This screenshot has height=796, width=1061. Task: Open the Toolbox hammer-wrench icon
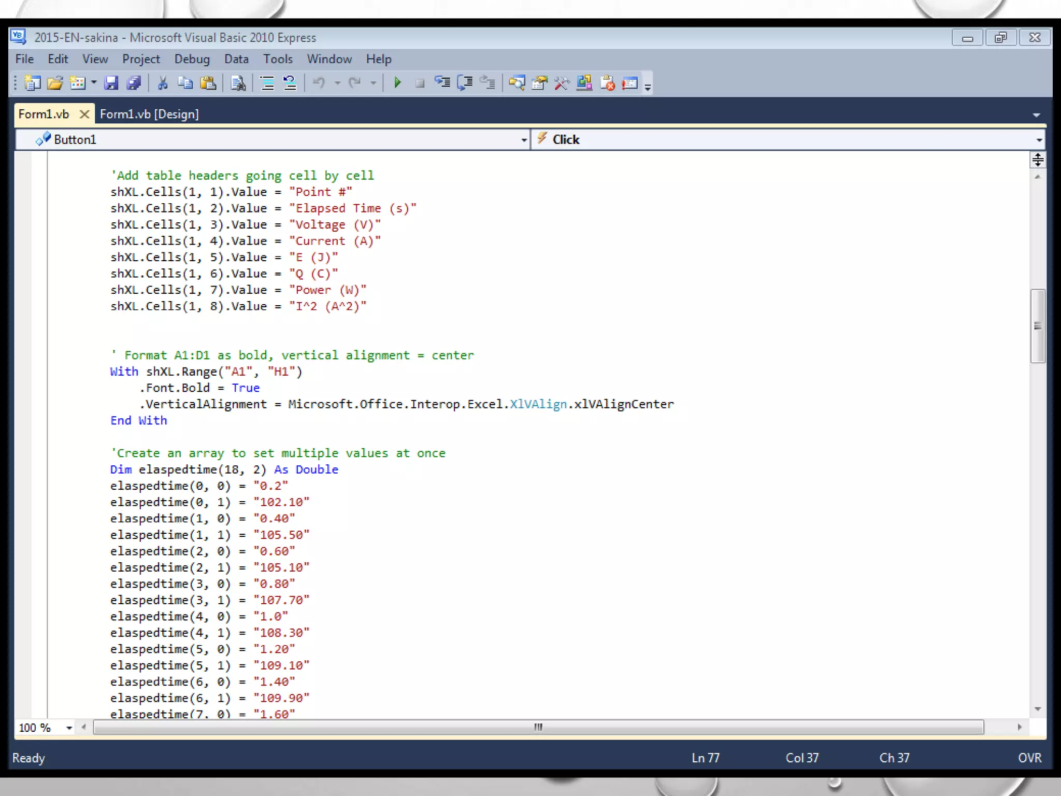point(562,83)
